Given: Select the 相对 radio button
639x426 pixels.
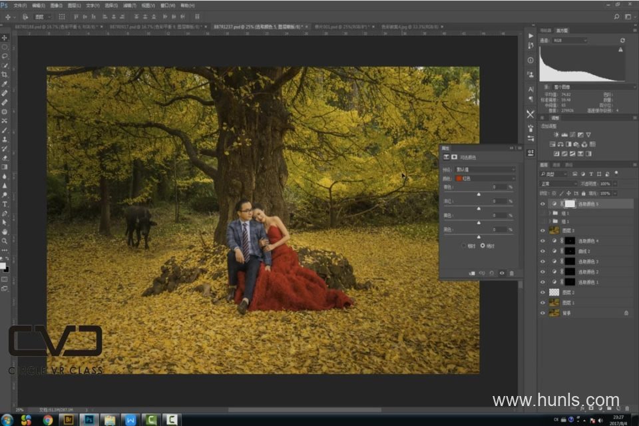Looking at the screenshot, I should click(x=465, y=246).
